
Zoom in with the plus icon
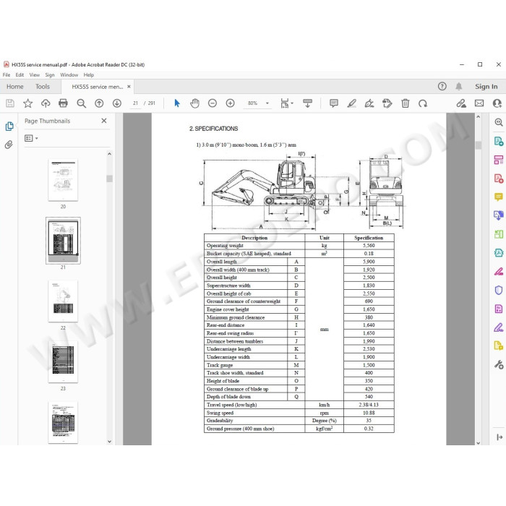230,103
